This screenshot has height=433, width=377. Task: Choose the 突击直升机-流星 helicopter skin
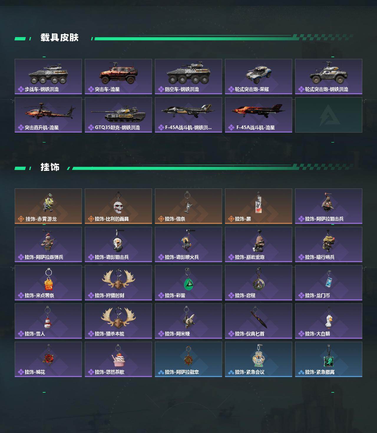coord(48,115)
